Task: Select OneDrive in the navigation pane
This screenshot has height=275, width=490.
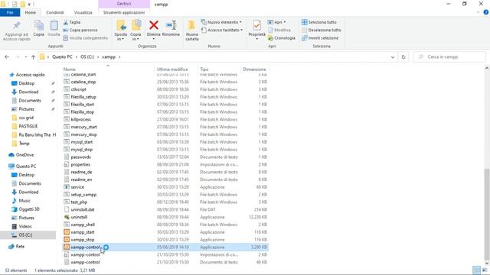Action: 24,155
